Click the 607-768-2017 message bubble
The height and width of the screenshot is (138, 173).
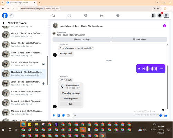(66, 80)
